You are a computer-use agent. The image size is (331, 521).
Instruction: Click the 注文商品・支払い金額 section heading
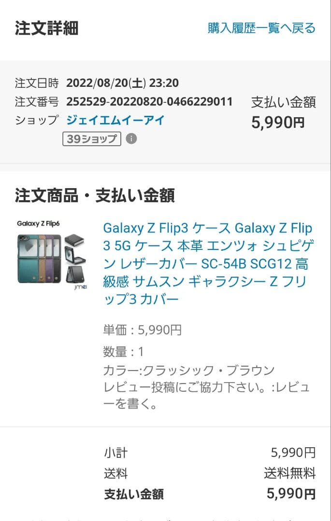pos(95,195)
